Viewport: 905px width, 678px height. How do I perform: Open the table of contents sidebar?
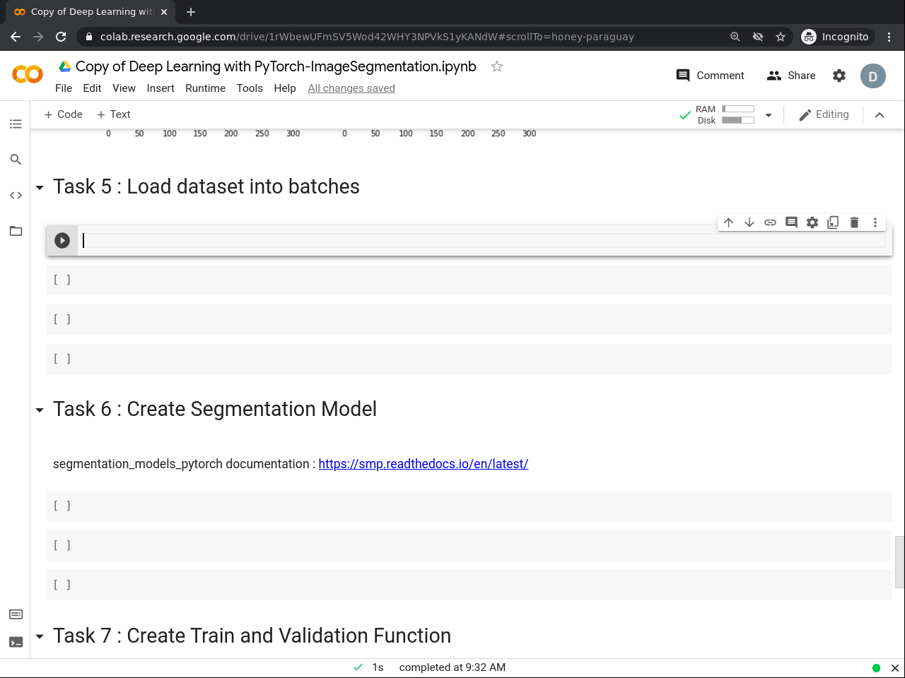(x=16, y=124)
